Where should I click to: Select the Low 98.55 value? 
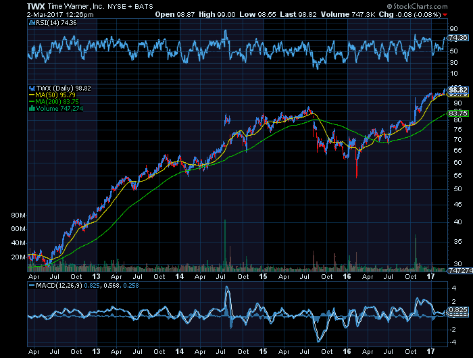(x=257, y=14)
